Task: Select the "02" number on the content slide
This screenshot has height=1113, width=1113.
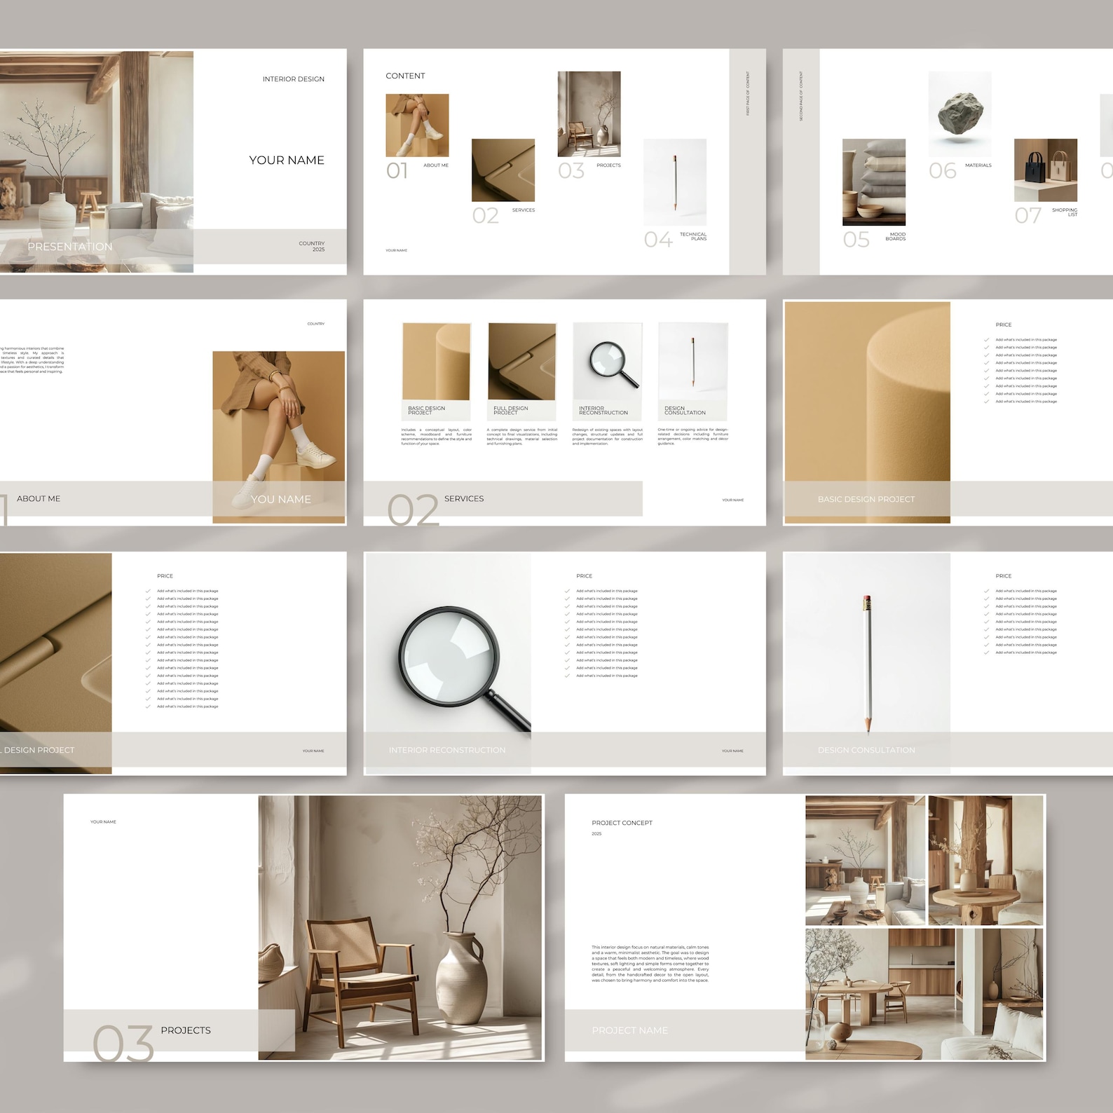Action: [x=485, y=215]
